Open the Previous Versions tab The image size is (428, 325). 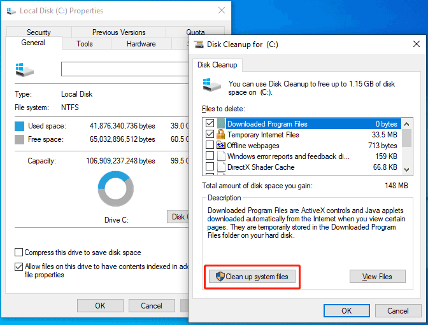(x=118, y=32)
